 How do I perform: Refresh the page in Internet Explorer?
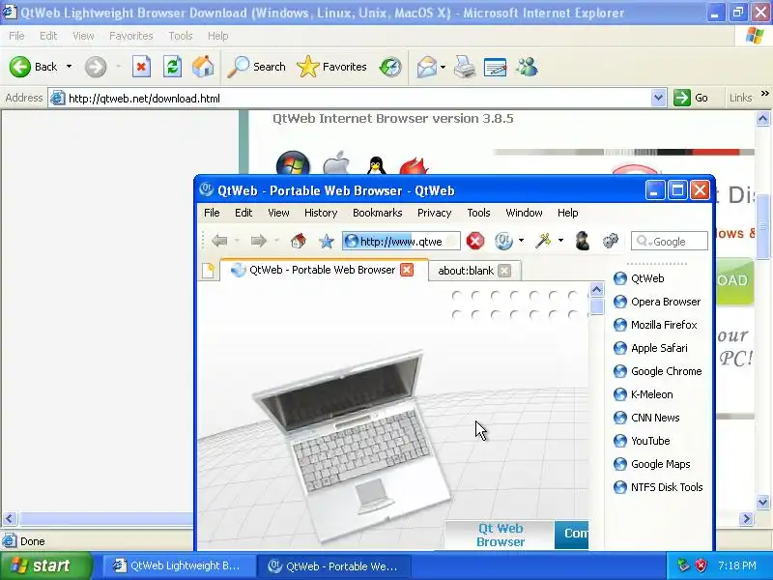click(x=172, y=67)
